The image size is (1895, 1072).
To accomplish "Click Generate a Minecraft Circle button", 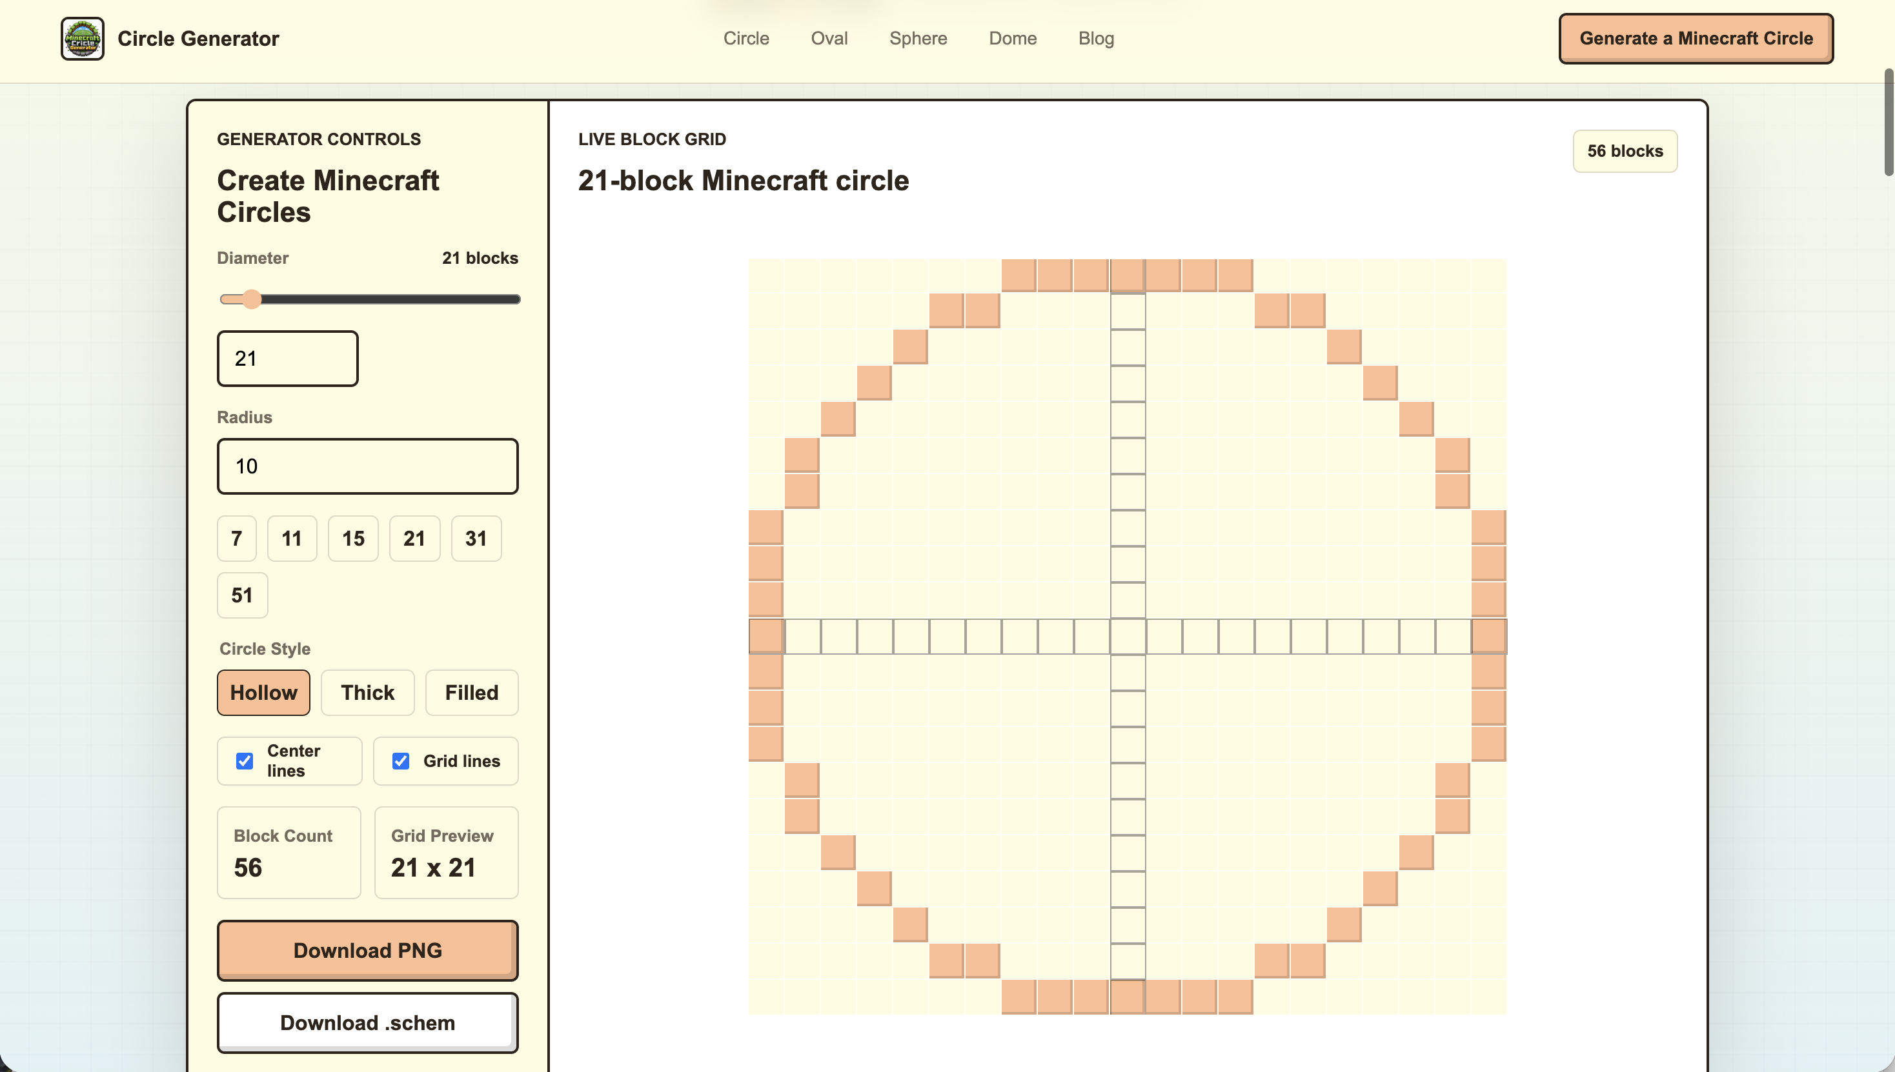I will [1696, 38].
